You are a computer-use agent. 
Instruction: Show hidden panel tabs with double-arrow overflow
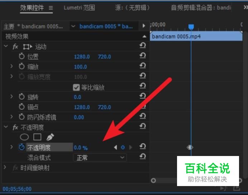(x=245, y=7)
